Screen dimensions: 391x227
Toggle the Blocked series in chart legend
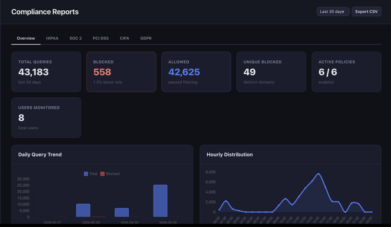coord(113,174)
